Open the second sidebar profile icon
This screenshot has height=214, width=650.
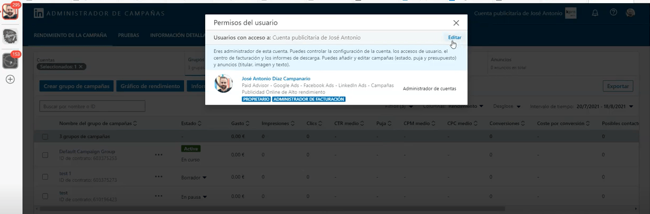click(10, 36)
